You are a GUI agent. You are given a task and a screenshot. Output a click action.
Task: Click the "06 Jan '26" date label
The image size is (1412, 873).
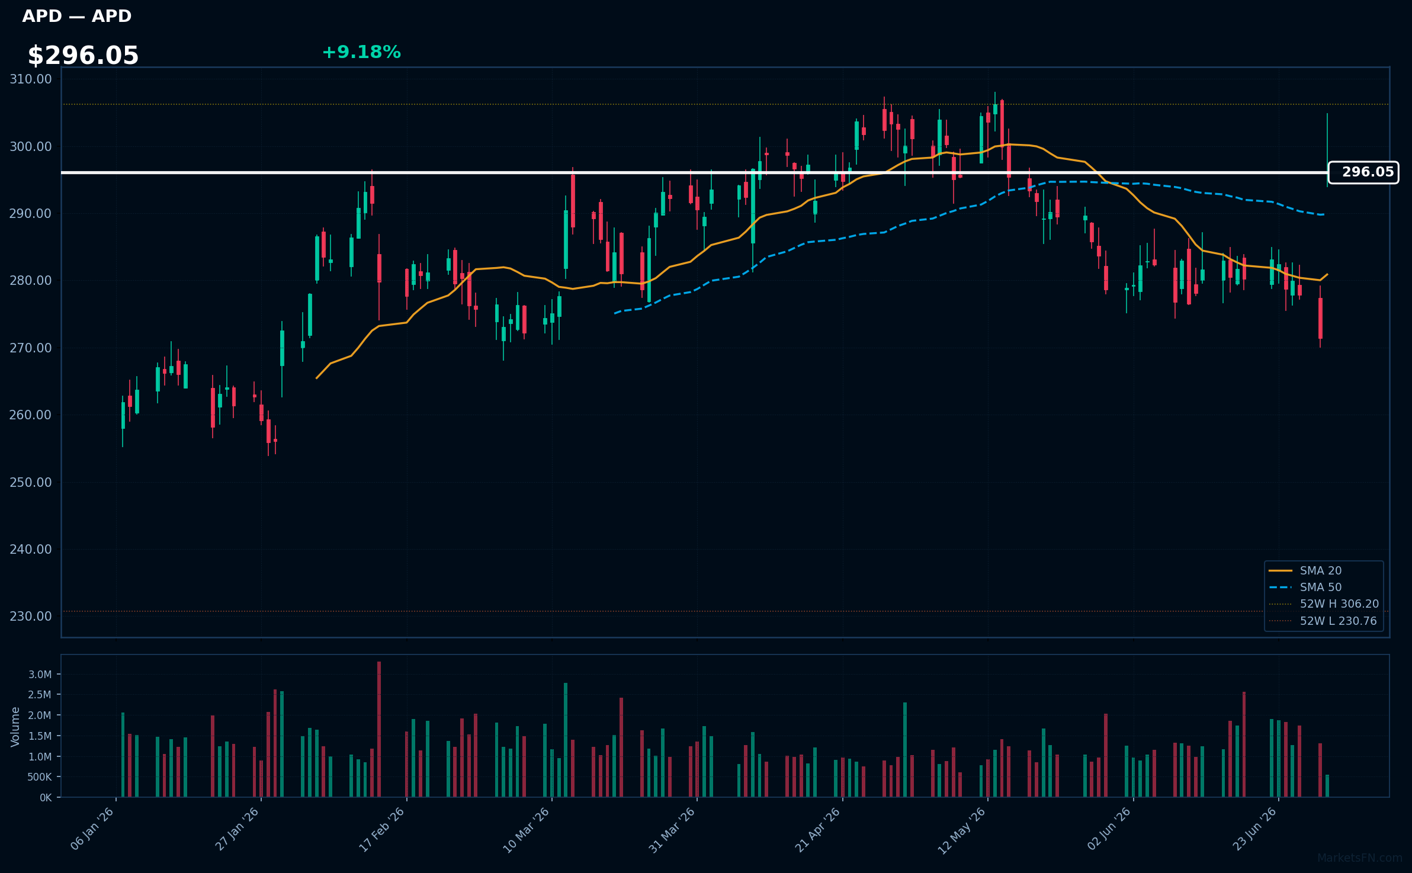pos(92,829)
